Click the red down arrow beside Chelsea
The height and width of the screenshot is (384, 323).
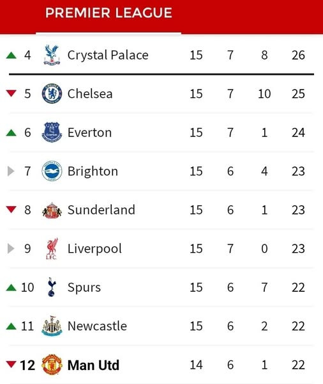click(11, 93)
